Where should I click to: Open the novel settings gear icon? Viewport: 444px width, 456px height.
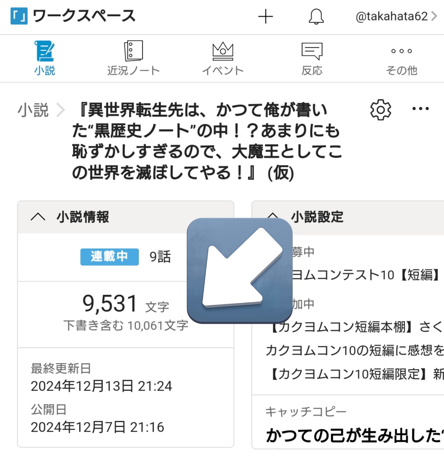380,110
